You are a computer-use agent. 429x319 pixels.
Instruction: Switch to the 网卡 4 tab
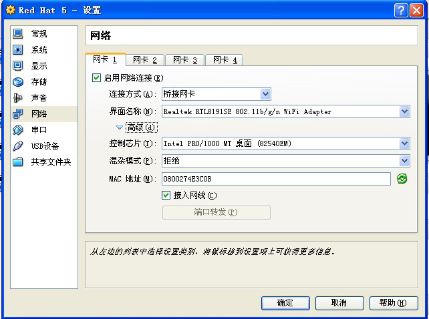pos(225,60)
